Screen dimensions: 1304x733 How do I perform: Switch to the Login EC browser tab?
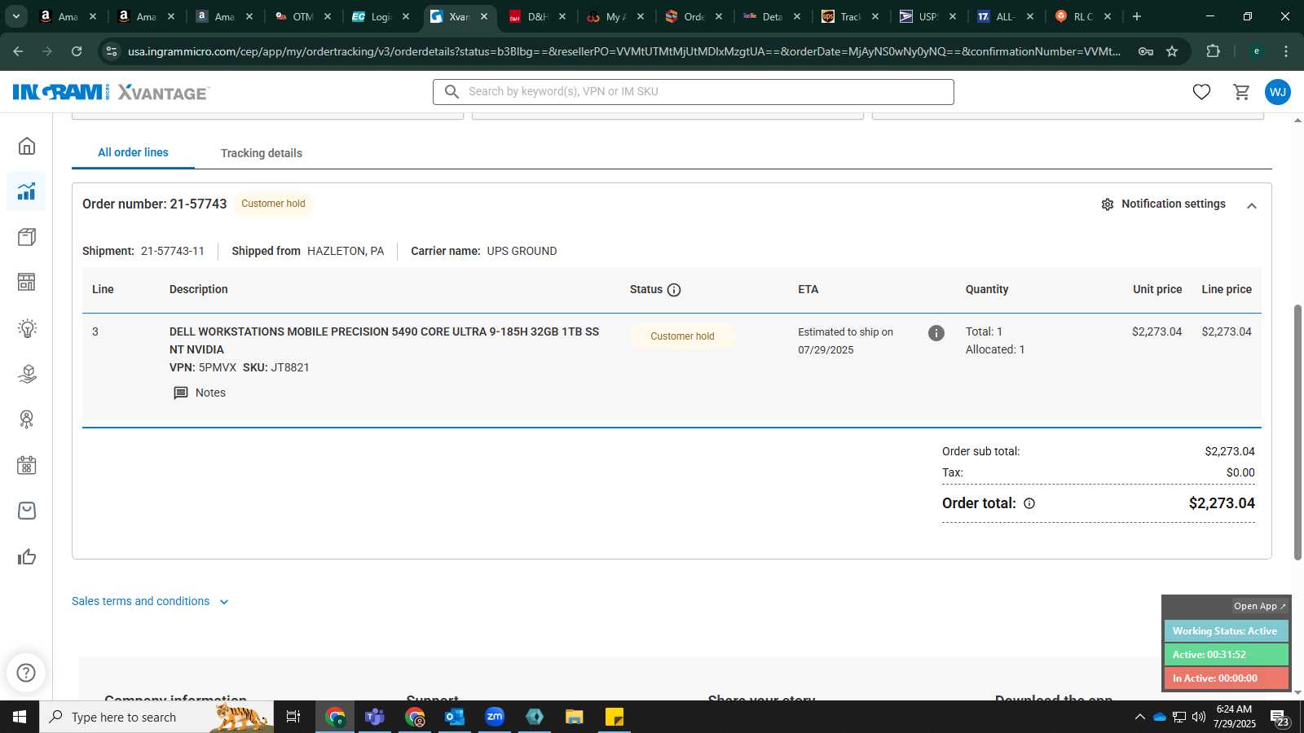[381, 16]
